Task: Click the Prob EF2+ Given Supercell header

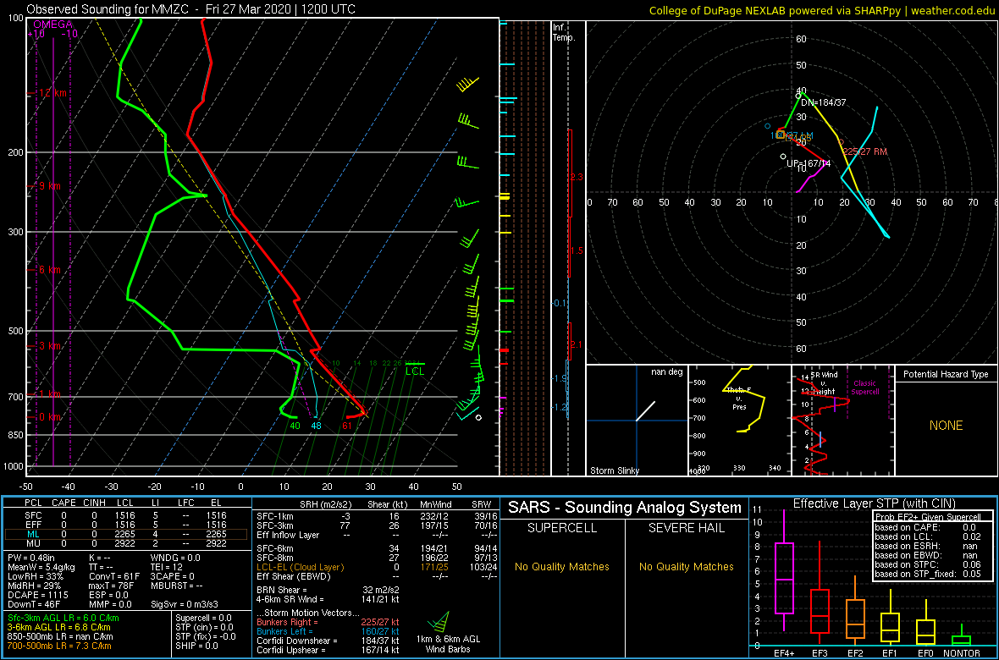Action: point(929,517)
